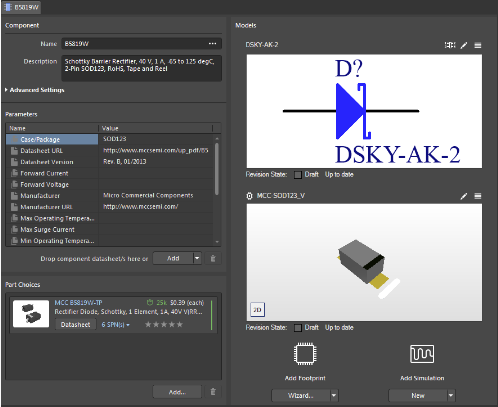The image size is (498, 407).
Task: Open the New simulation dropdown arrow
Action: tap(451, 395)
